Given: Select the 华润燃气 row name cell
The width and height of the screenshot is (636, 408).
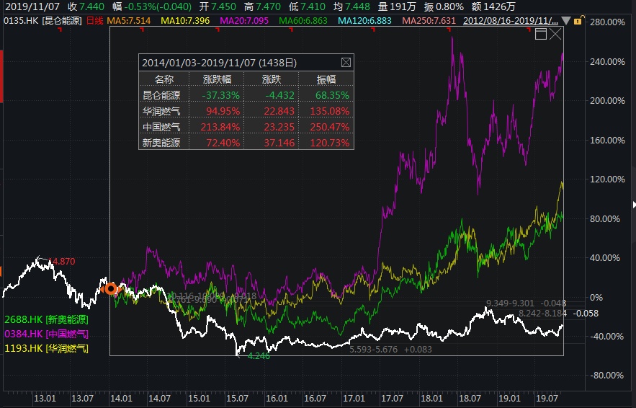Looking at the screenshot, I should [161, 111].
